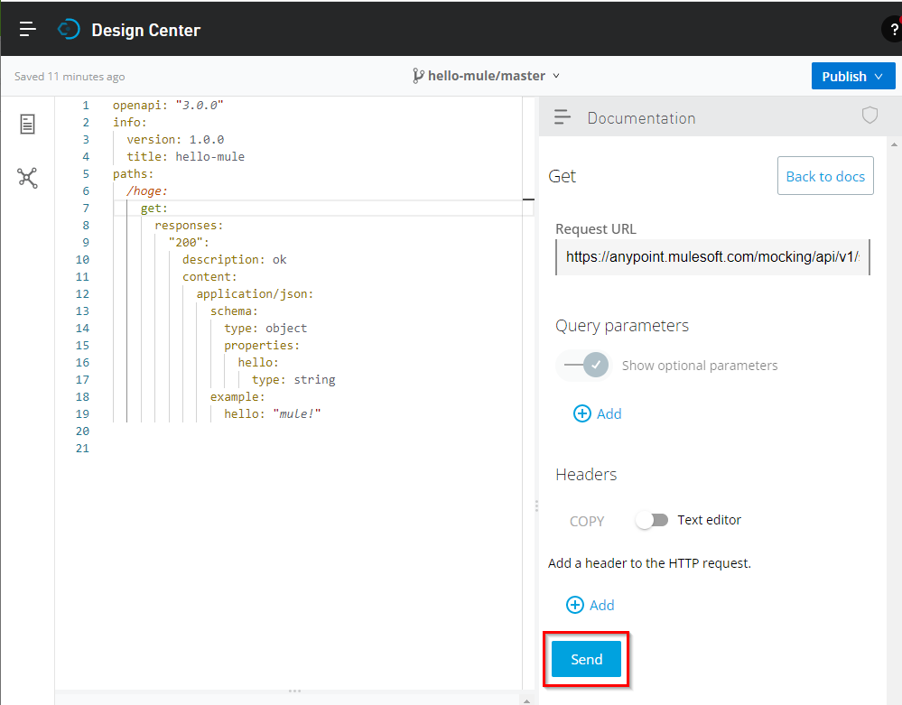Expand the hello-mule/master branch selector
The height and width of the screenshot is (705, 902).
tap(557, 76)
